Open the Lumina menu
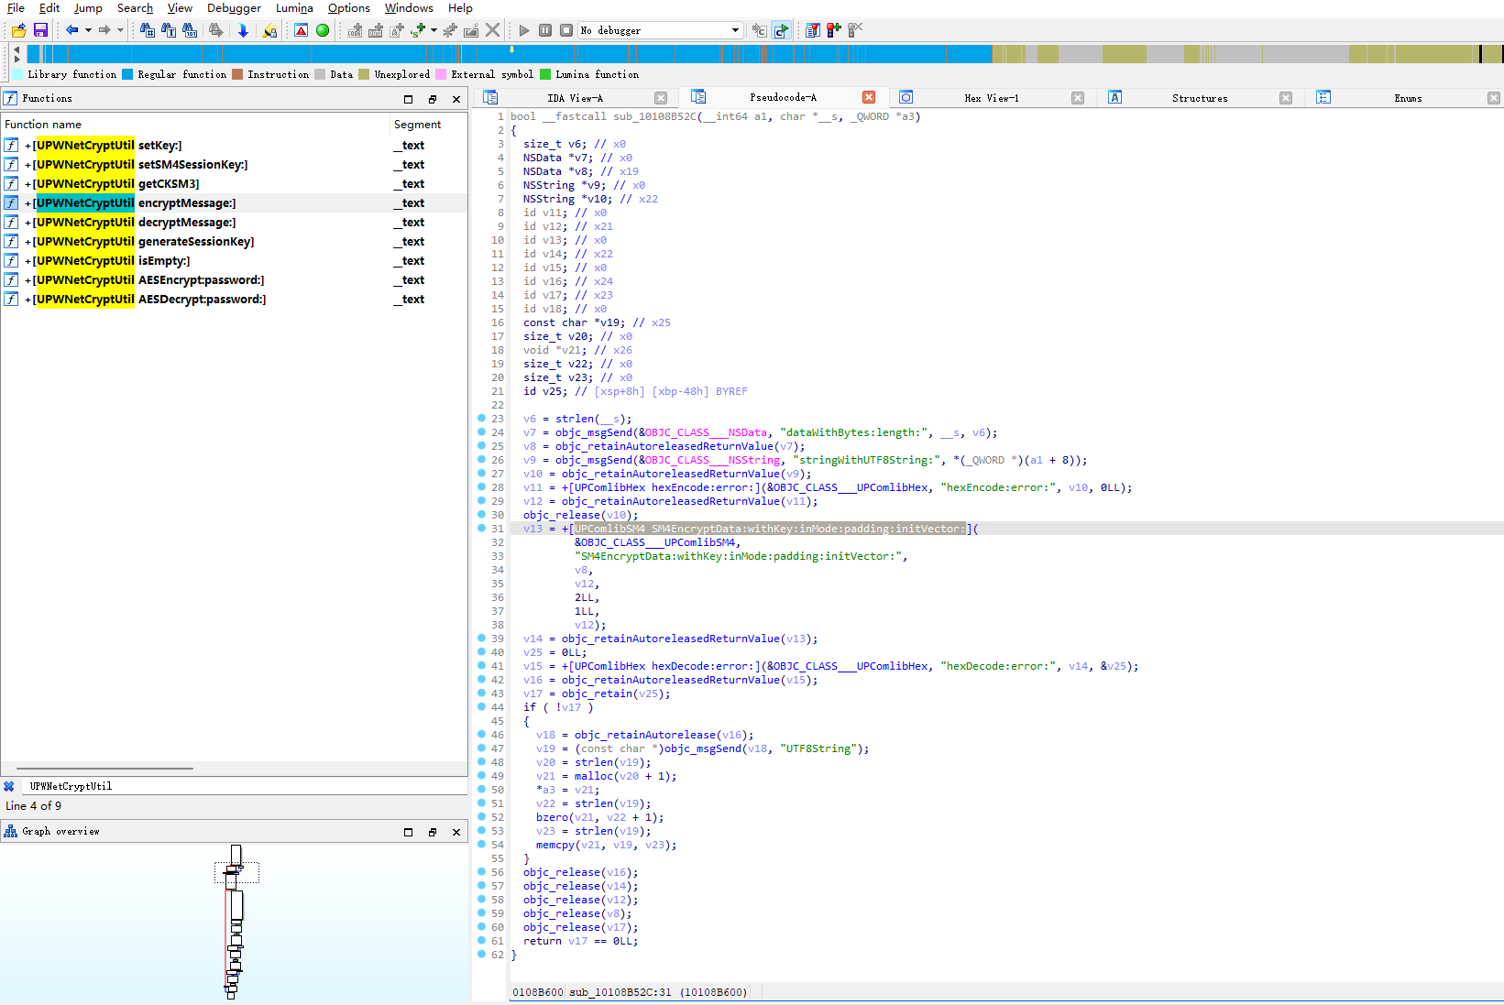 coord(294,8)
